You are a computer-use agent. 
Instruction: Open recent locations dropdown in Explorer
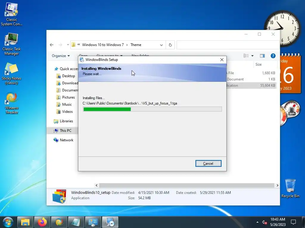(x=68, y=45)
